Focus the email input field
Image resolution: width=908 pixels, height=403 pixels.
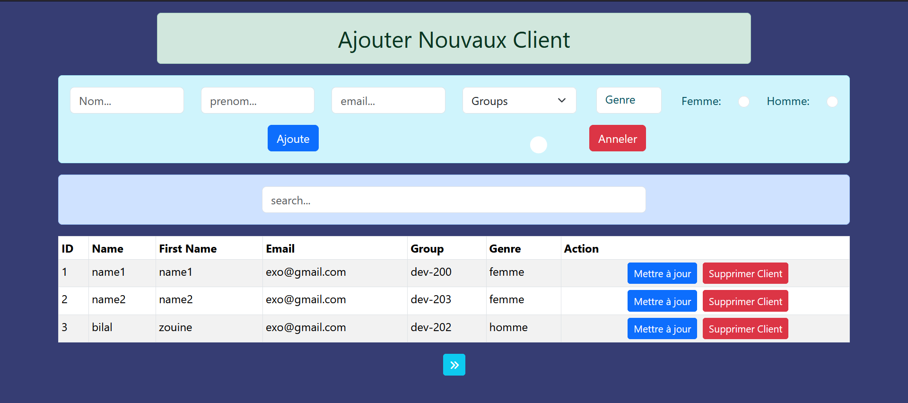[x=388, y=101]
